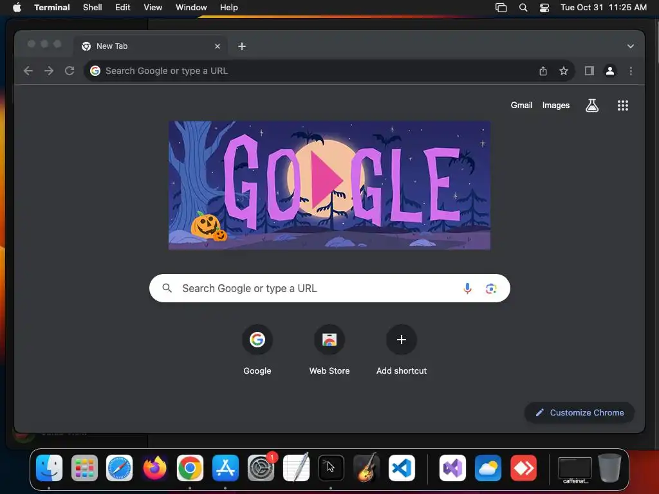Reload the page in Chrome

pos(70,71)
